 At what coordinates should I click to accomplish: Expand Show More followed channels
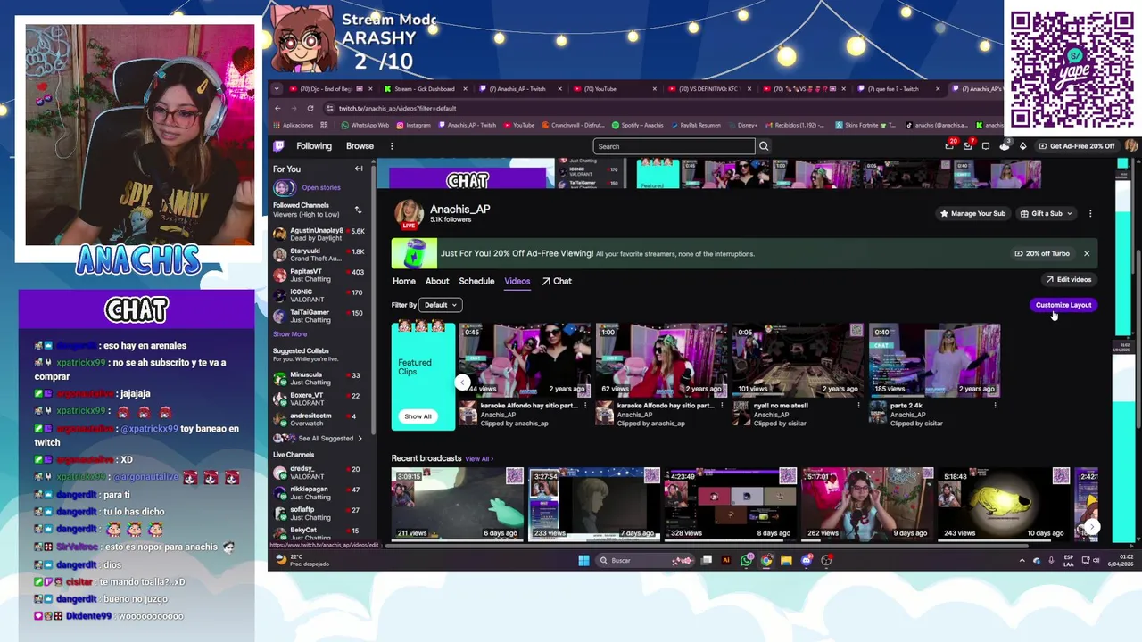(290, 334)
